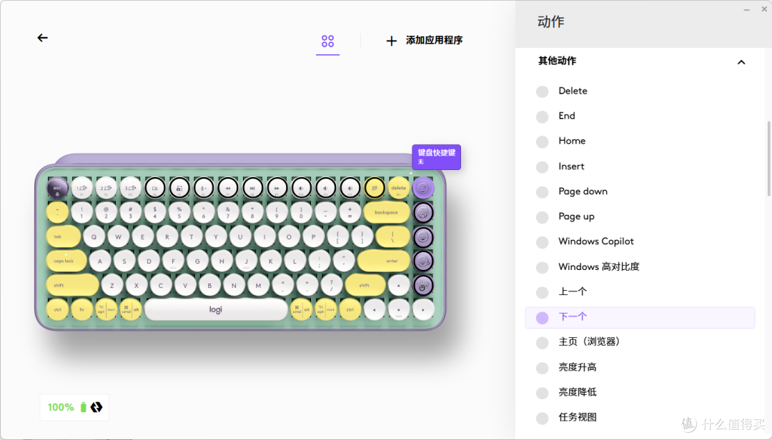This screenshot has width=772, height=440.
Task: Click the esc key on keyboard image
Action: [x=57, y=188]
